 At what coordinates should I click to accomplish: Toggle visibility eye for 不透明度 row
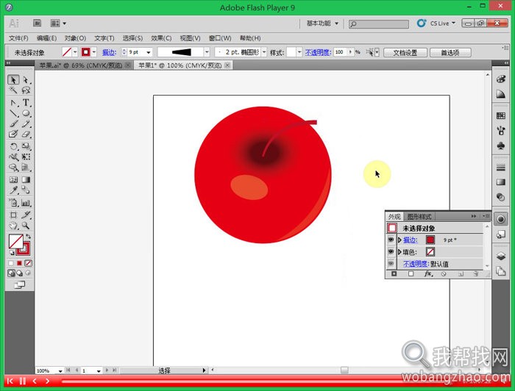pos(391,263)
